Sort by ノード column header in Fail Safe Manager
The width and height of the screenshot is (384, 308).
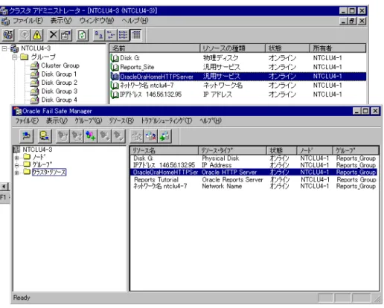[x=315, y=150]
